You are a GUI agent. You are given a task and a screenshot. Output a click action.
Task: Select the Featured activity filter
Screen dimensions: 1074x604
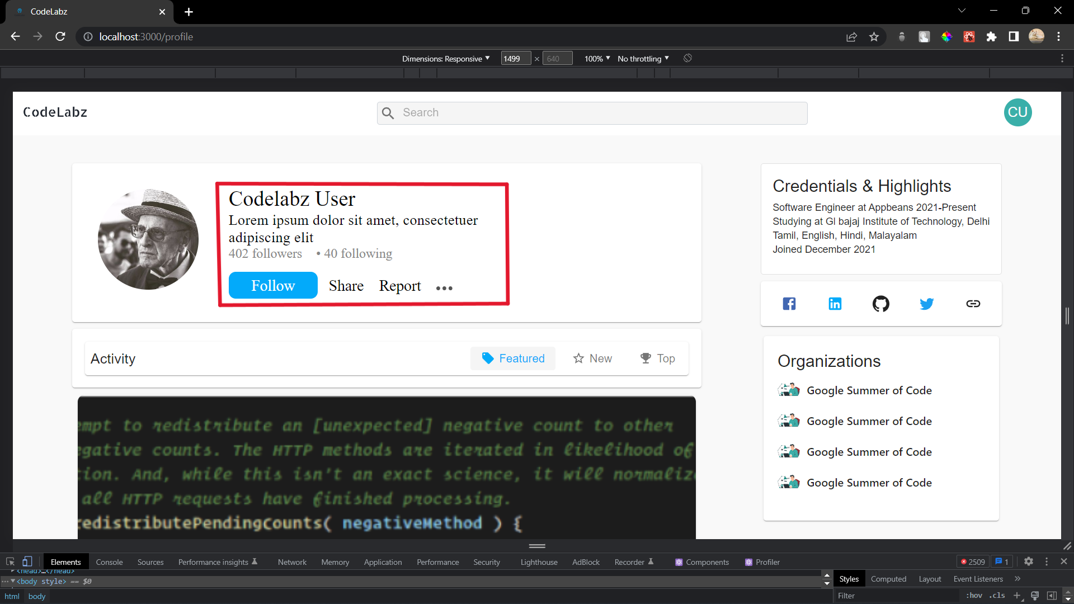[x=512, y=358]
